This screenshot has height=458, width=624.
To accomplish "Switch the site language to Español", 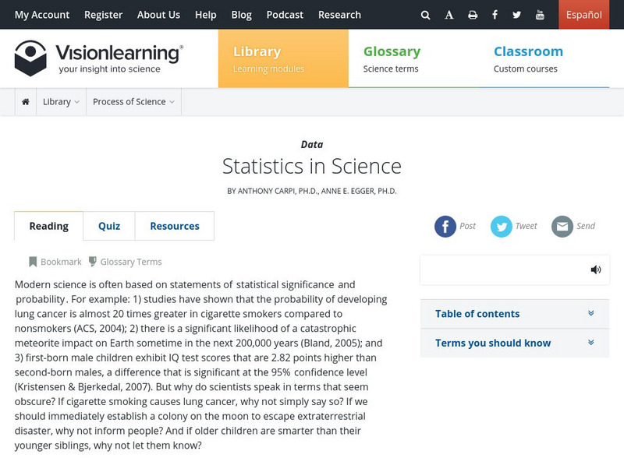I will pyautogui.click(x=583, y=15).
